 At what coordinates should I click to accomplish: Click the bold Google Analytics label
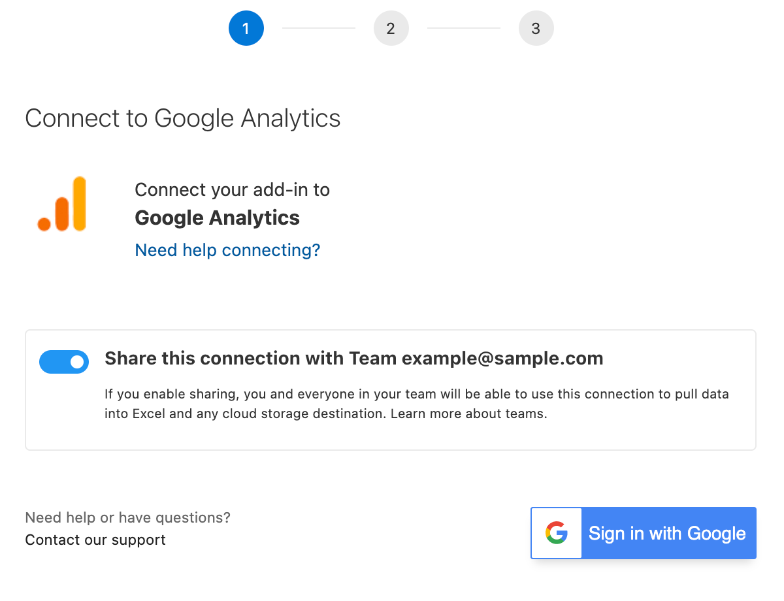click(217, 218)
